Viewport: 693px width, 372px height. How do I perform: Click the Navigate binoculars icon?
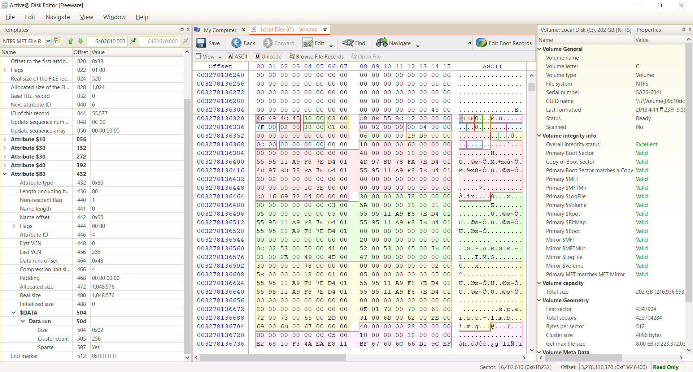pos(382,43)
